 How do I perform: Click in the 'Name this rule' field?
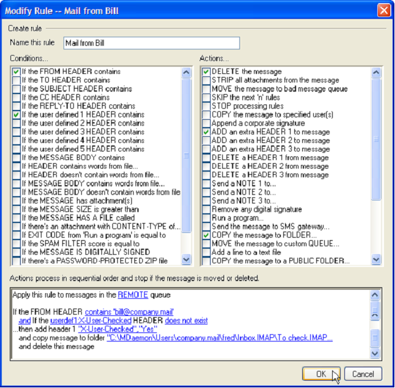(151, 43)
